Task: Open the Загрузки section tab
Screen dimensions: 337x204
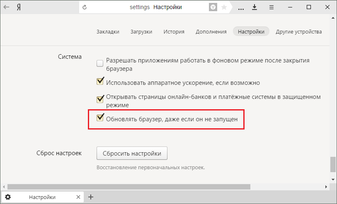Action: coord(141,32)
